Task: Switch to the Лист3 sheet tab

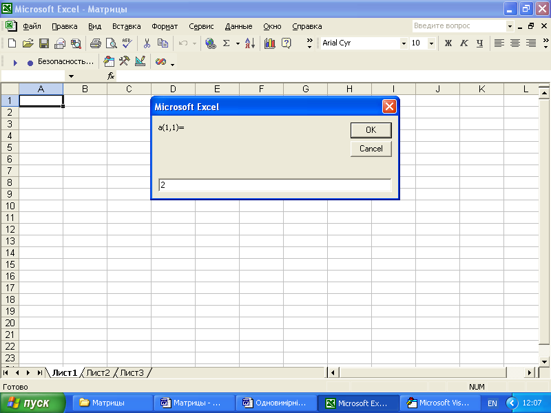Action: 132,372
